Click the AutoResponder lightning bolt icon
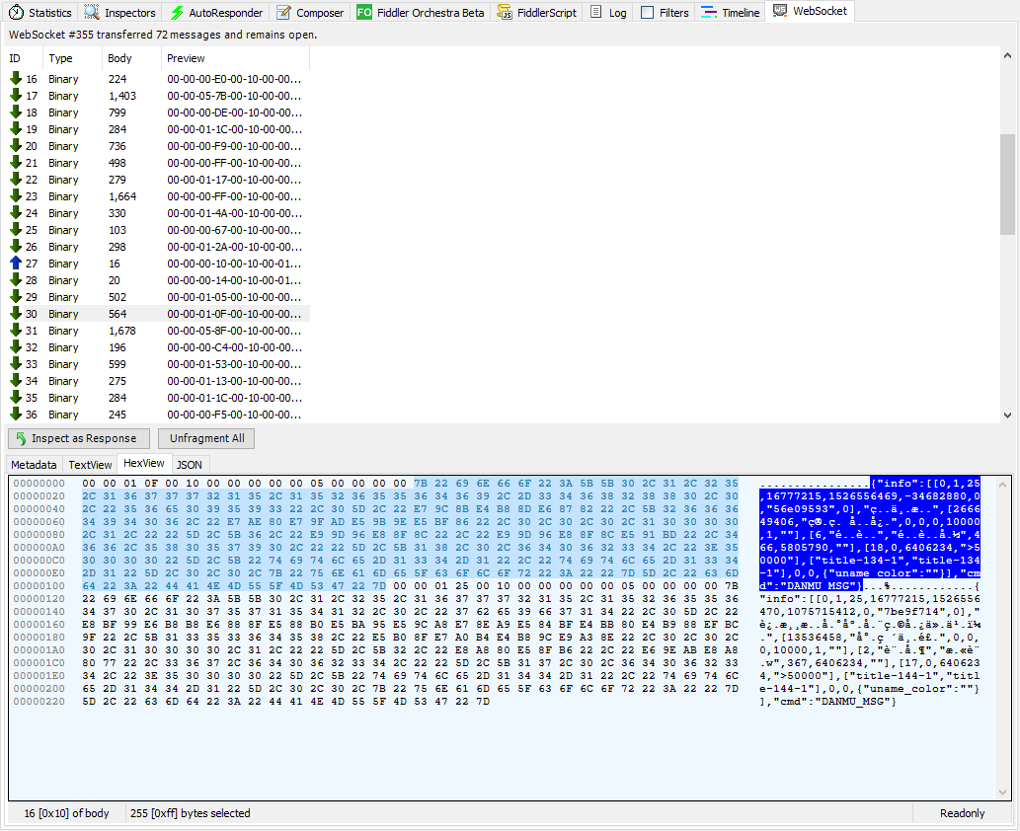This screenshot has height=831, width=1020. [177, 13]
